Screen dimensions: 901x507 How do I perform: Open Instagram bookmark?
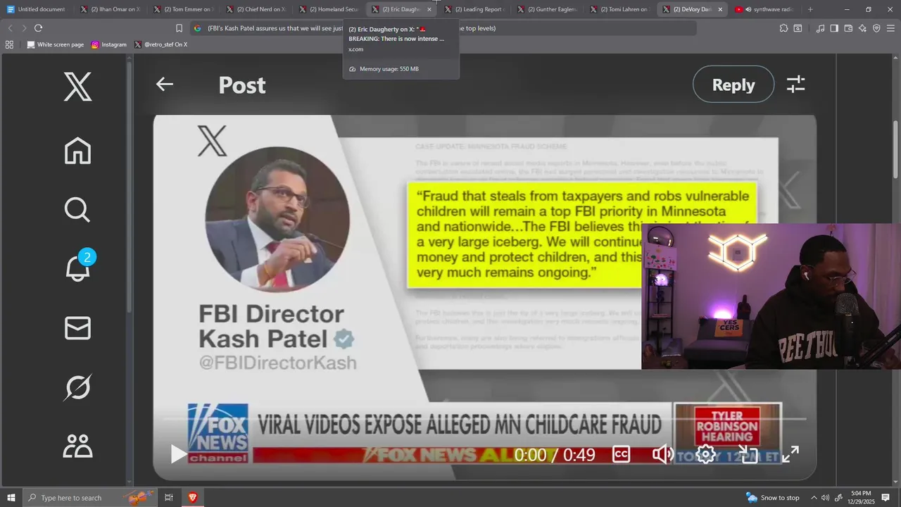(109, 44)
